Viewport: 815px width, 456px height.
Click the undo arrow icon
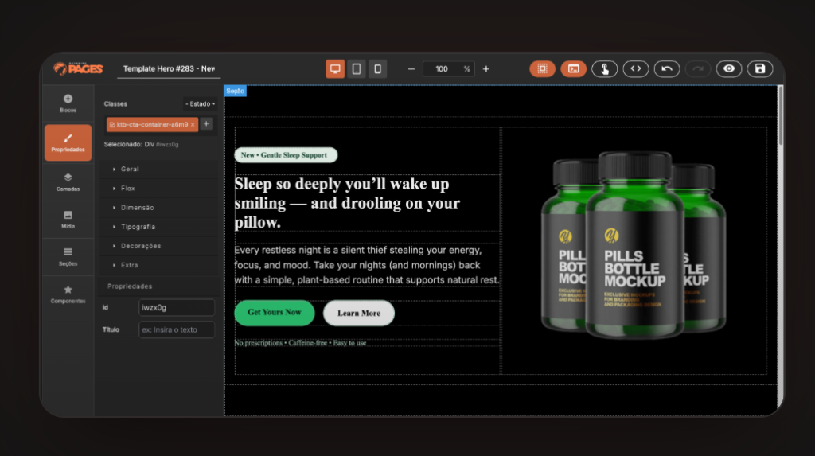point(666,69)
